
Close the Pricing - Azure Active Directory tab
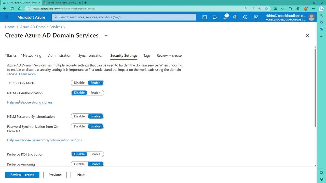[x=80, y=3]
